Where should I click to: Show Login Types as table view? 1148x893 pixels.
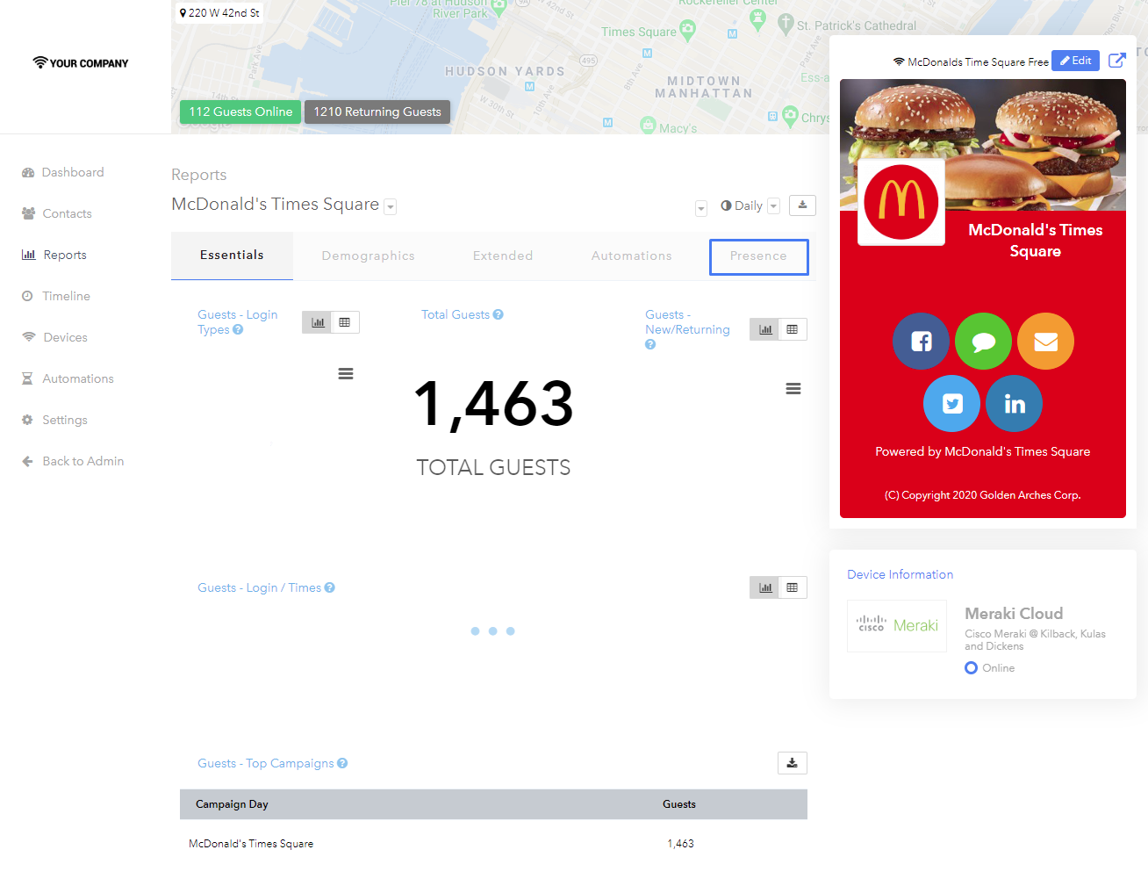click(x=345, y=322)
